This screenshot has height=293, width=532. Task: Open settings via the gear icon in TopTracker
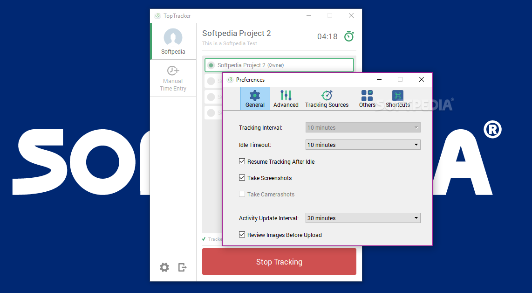click(164, 267)
